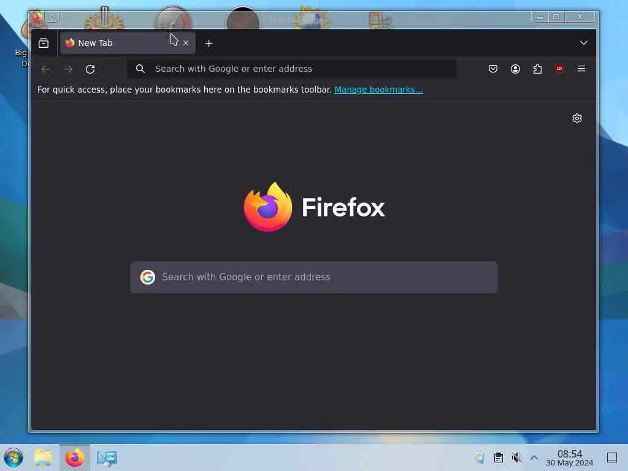This screenshot has width=628, height=471.
Task: Open the Extensions puzzle icon
Action: click(x=537, y=69)
